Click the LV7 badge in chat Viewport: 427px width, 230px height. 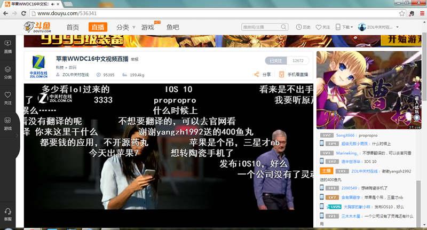332,197
